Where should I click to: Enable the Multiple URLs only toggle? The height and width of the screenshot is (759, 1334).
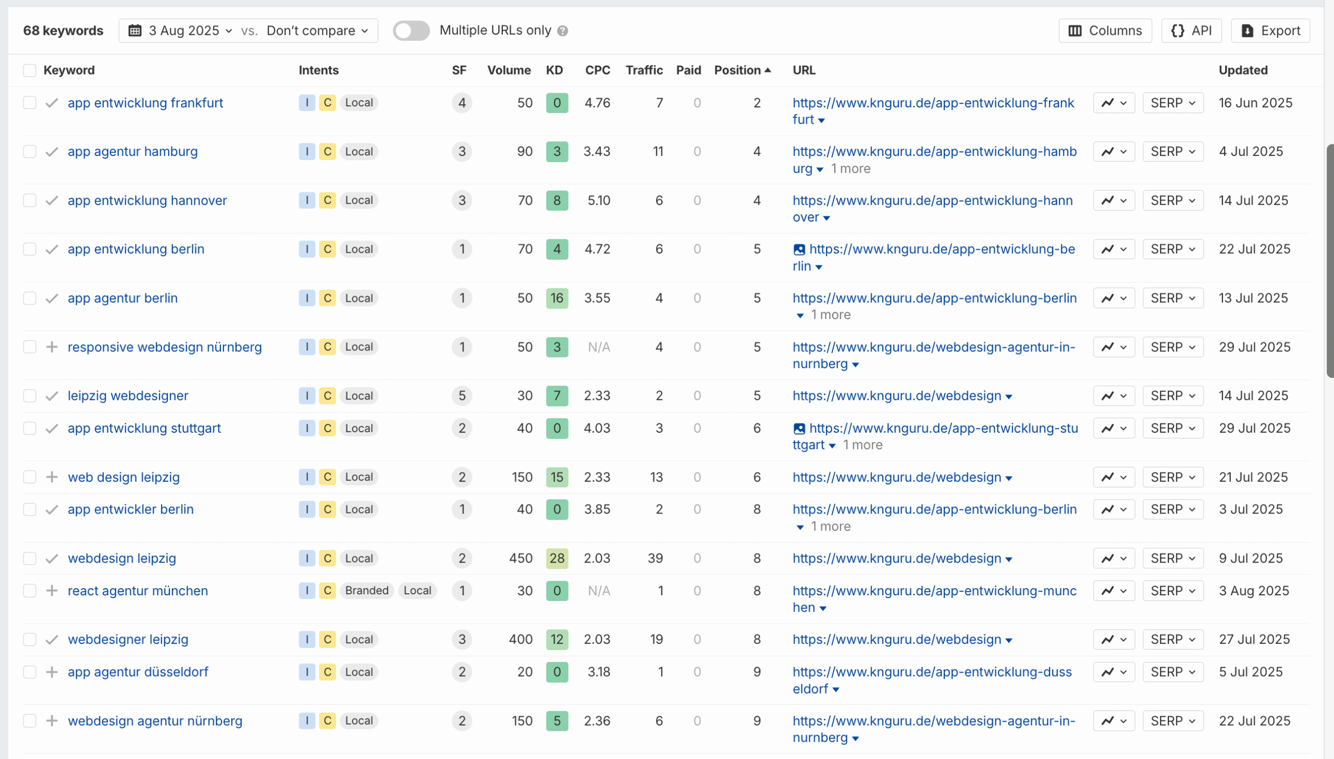click(411, 31)
